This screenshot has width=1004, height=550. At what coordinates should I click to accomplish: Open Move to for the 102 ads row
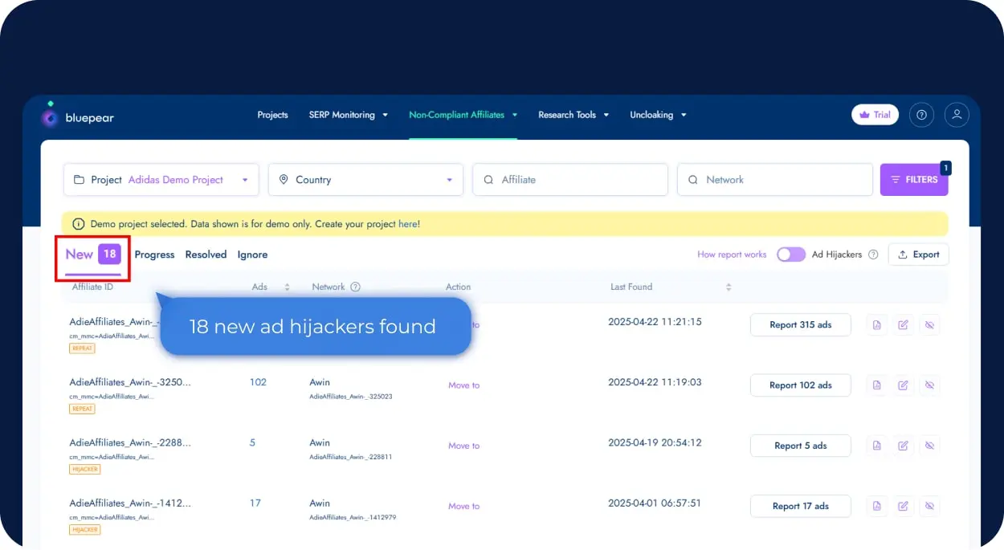point(463,385)
